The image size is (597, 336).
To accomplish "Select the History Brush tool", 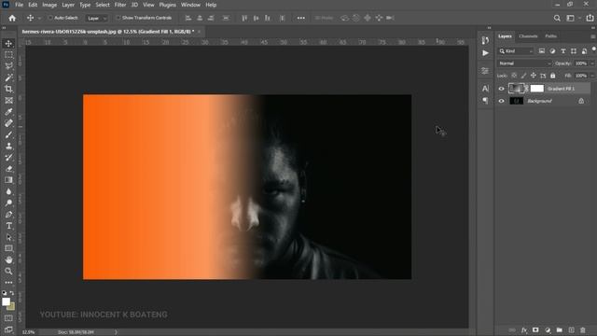I will [8, 158].
